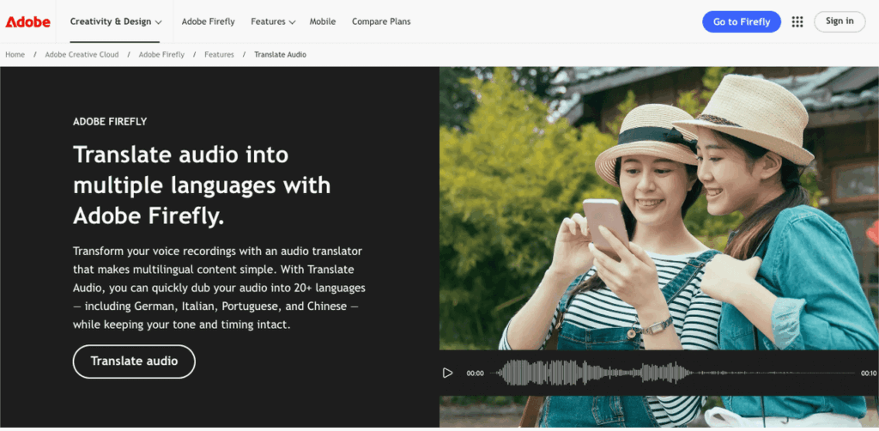Click the Adobe logo

coord(28,21)
